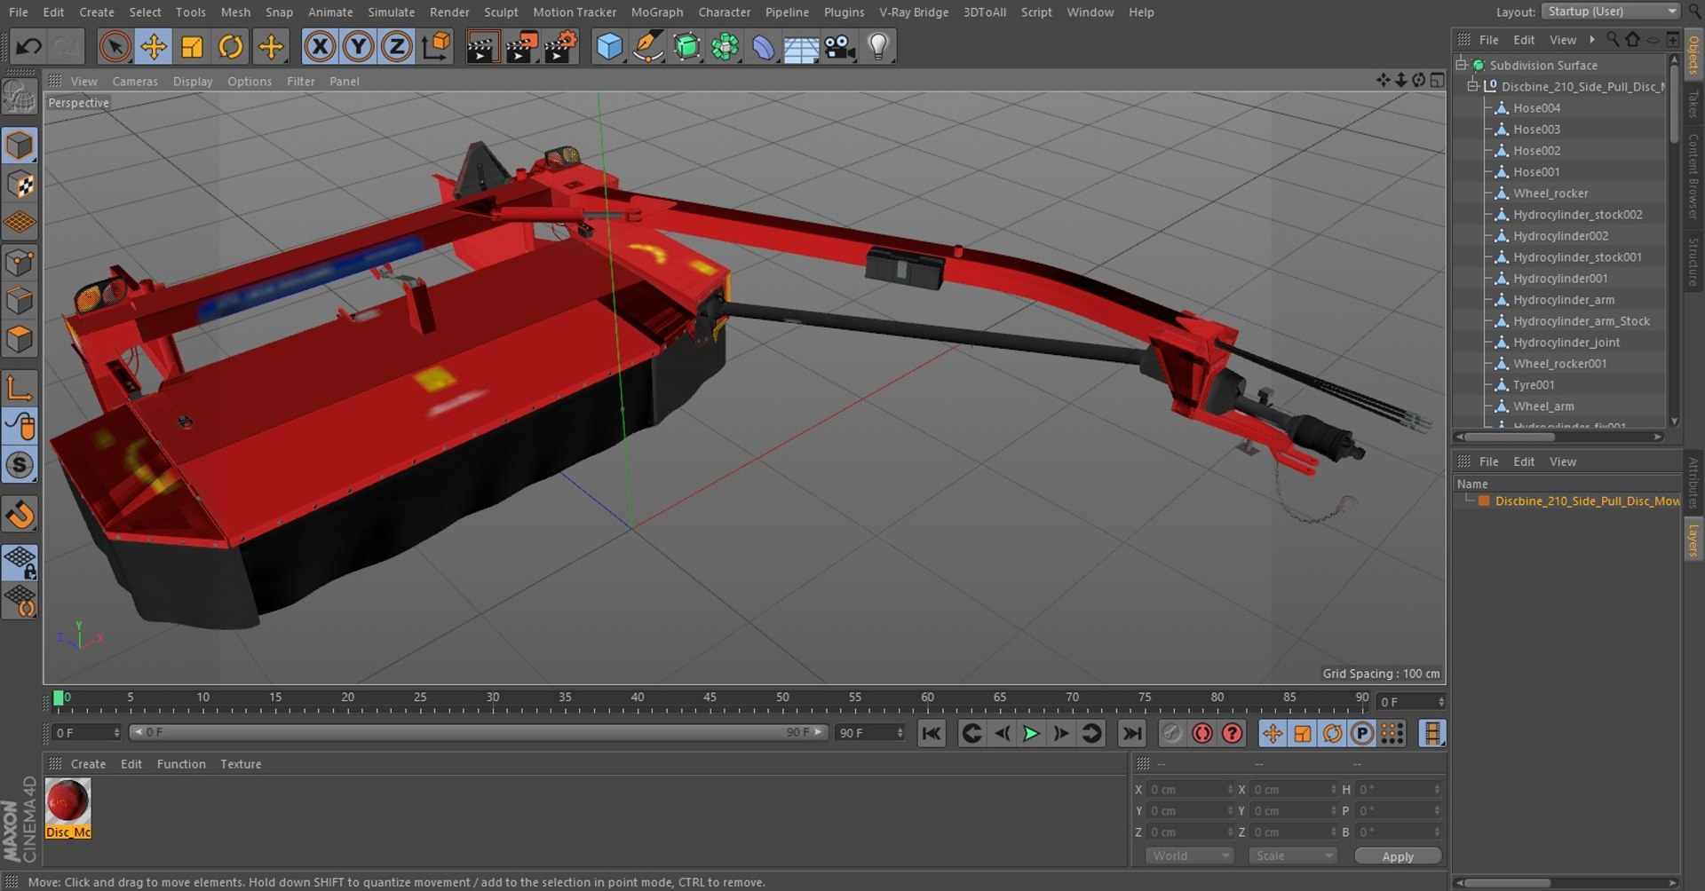Screen dimensions: 1705x891
Task: Open the Cameras viewport menu
Action: 135,81
